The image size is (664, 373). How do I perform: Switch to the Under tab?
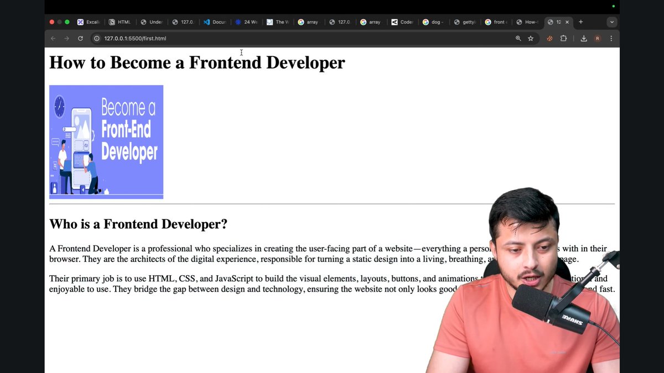(151, 22)
